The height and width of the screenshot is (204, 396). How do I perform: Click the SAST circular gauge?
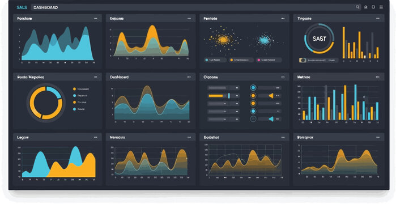coord(319,39)
